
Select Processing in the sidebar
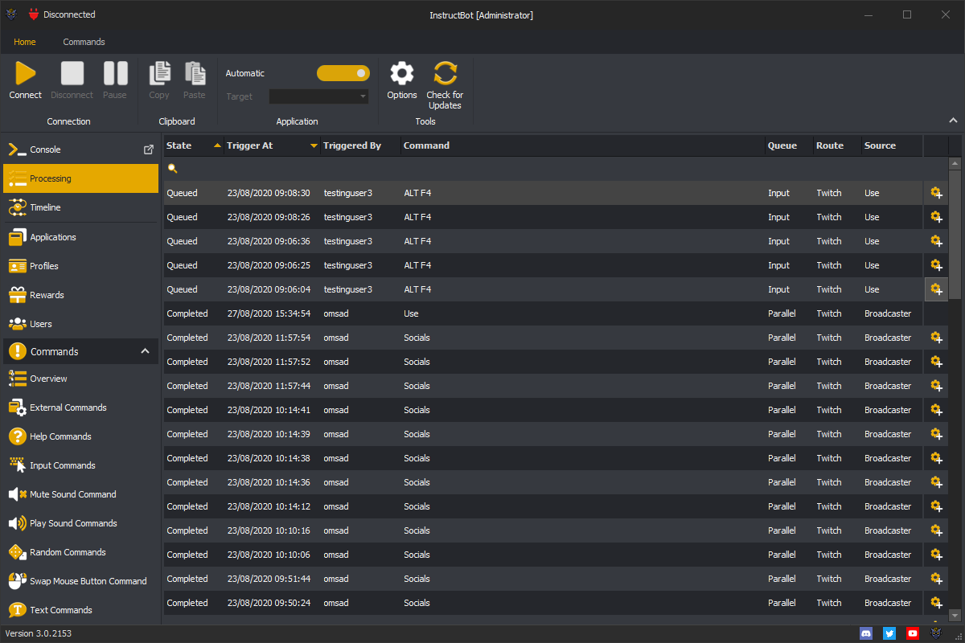(80, 178)
